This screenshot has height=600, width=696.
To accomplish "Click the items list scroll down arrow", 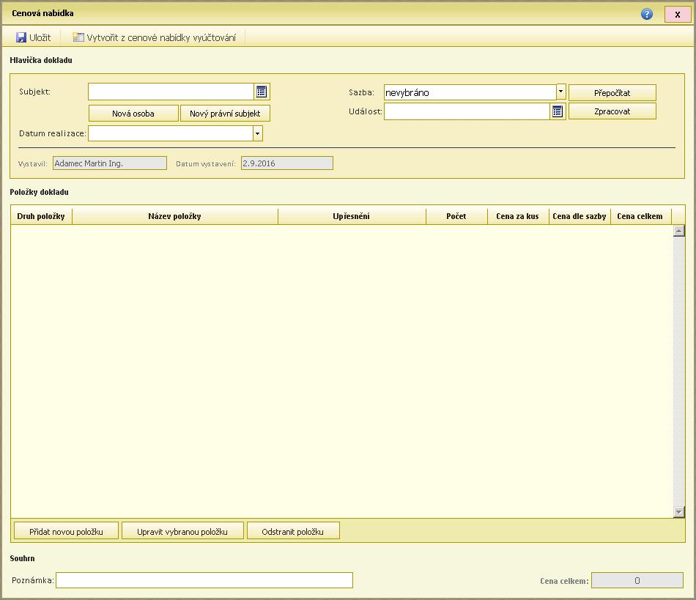I will click(678, 511).
